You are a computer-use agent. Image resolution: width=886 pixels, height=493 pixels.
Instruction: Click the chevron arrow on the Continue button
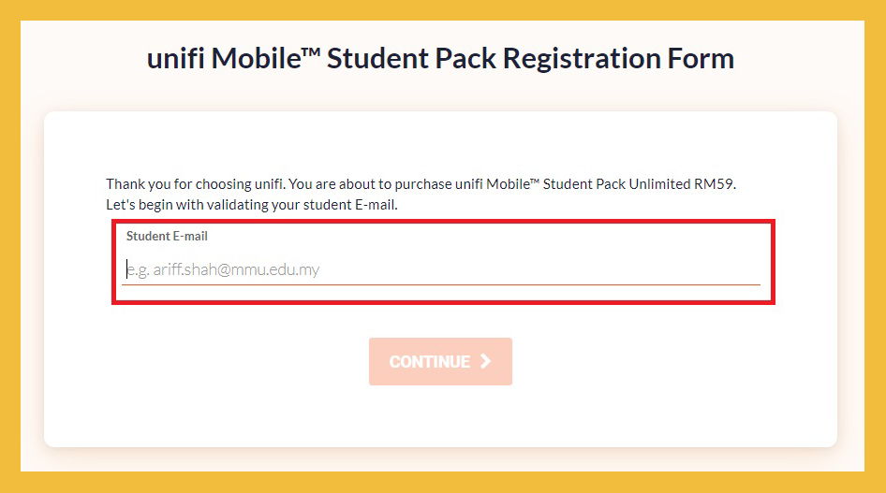click(485, 361)
